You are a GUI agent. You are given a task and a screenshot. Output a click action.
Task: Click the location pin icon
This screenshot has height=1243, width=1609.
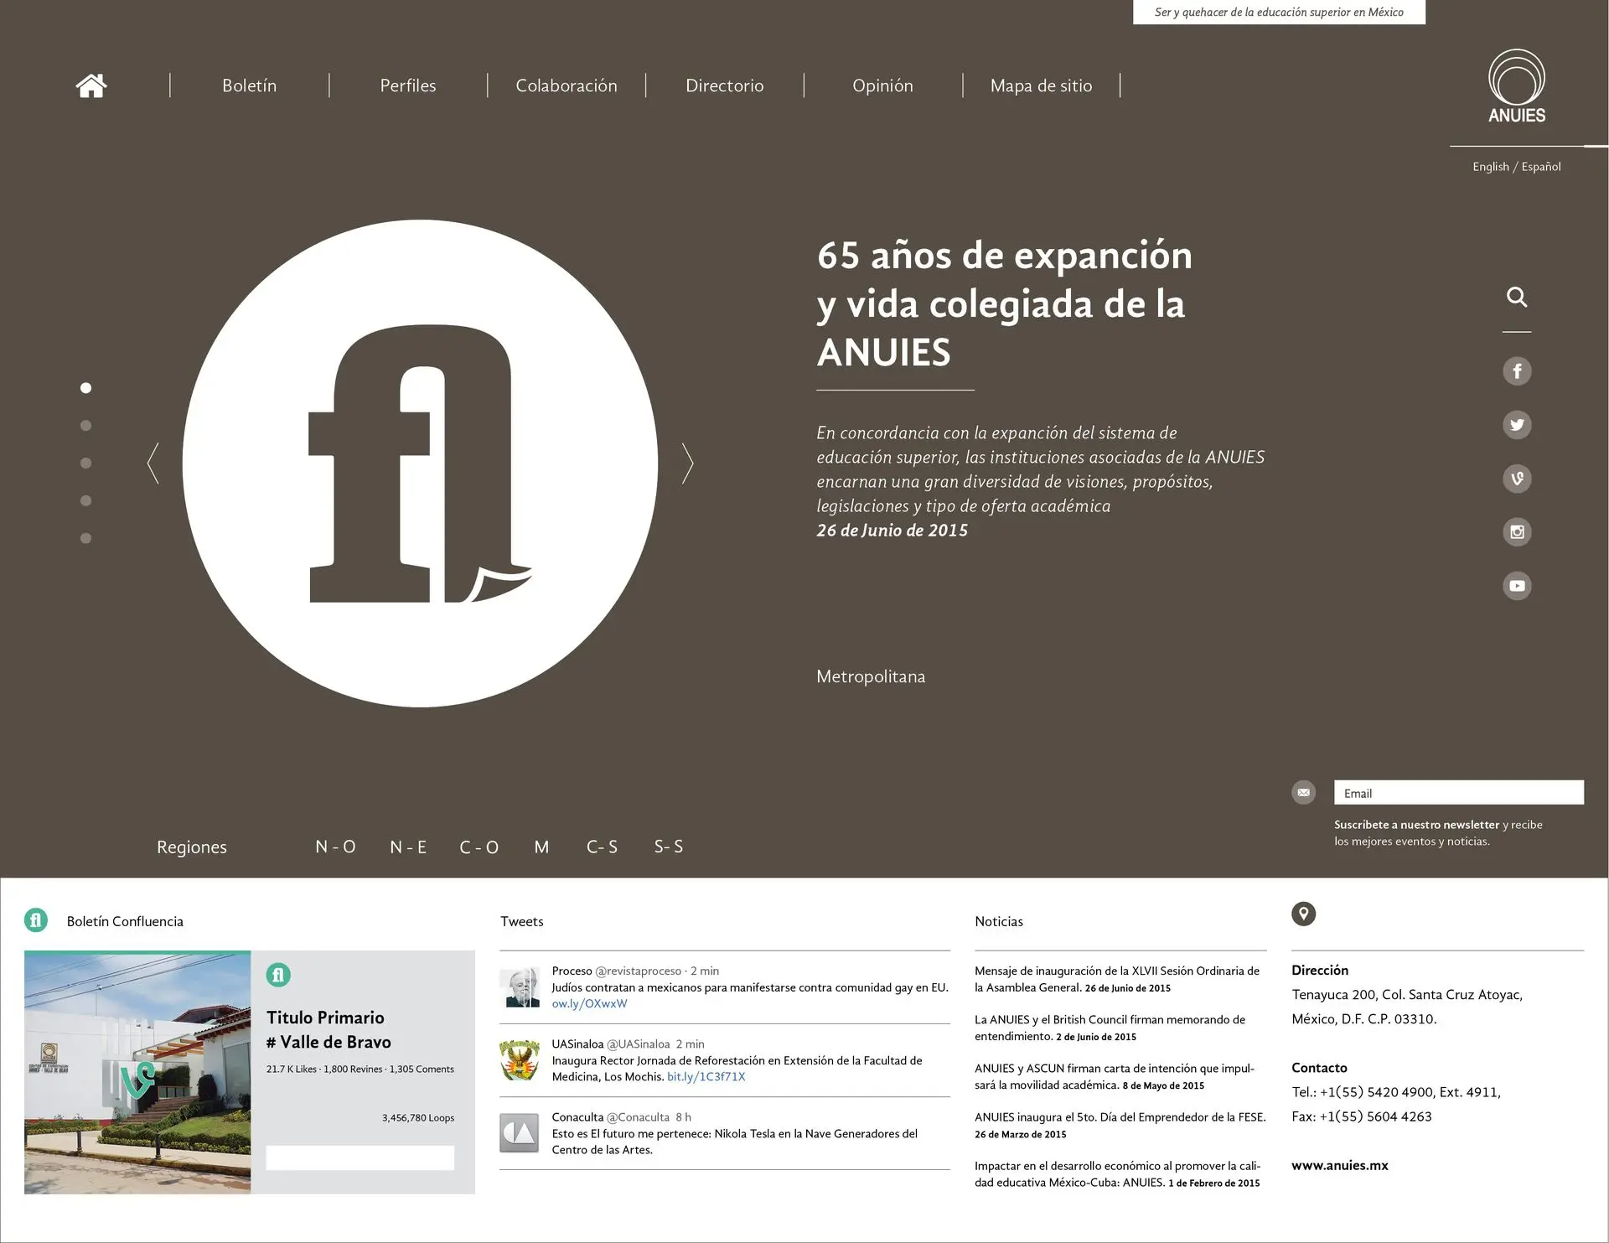click(x=1303, y=914)
